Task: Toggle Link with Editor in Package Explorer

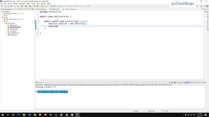Action: (x=22, y=9)
